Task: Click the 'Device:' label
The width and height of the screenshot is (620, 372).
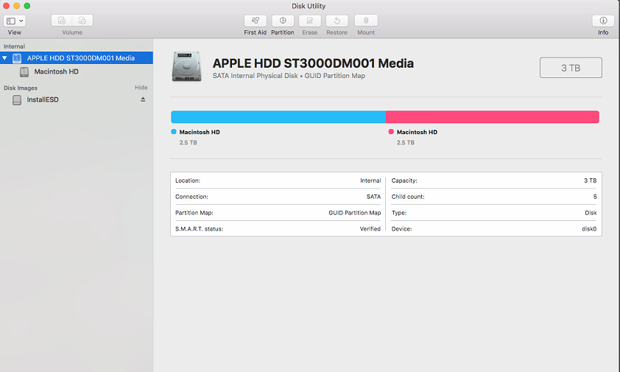Action: (x=402, y=229)
